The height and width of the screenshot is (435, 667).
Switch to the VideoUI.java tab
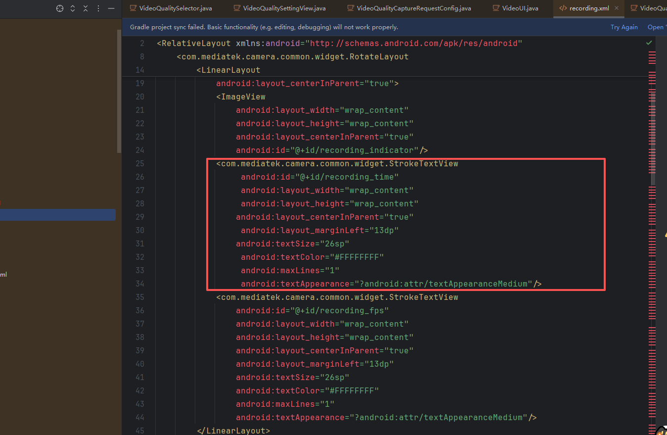pos(516,8)
